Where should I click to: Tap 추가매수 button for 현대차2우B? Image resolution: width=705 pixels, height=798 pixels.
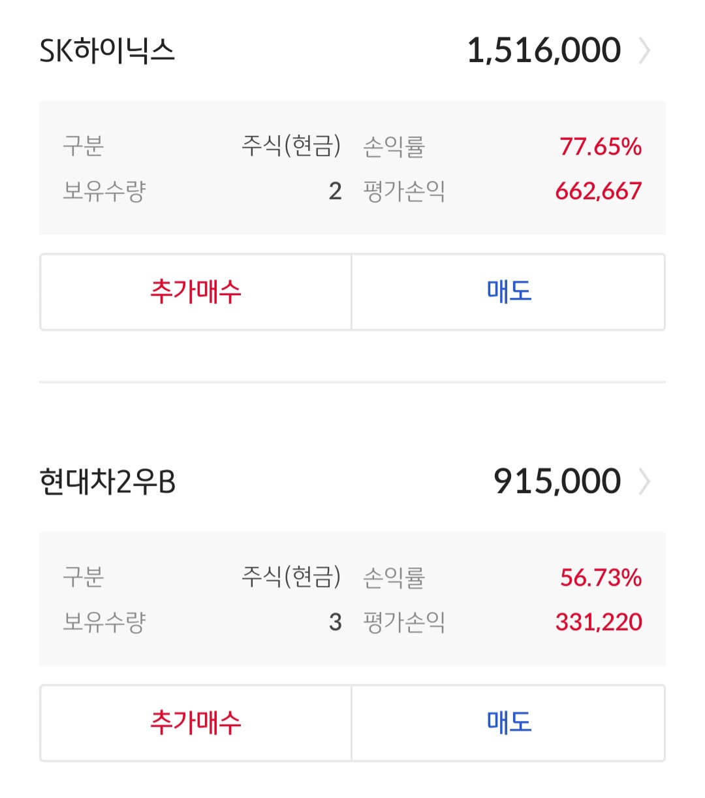[196, 723]
